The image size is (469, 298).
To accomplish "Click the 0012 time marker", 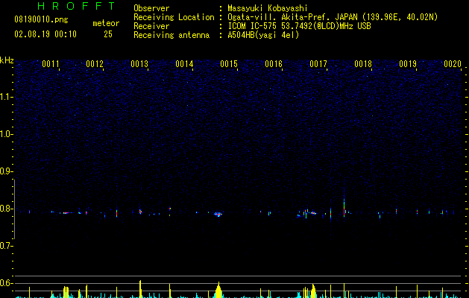I will [95, 64].
